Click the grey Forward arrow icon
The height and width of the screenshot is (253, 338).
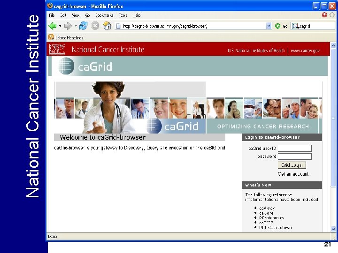[x=68, y=26]
